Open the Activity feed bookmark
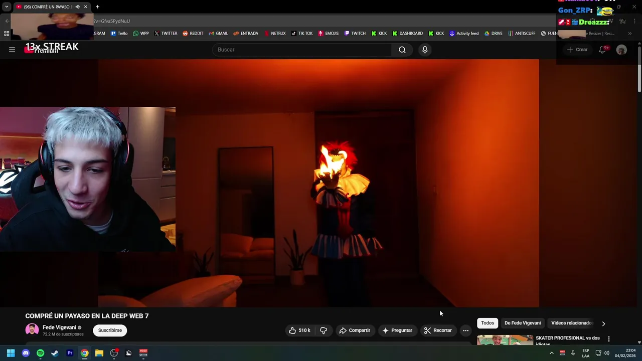642x361 pixels. click(464, 34)
